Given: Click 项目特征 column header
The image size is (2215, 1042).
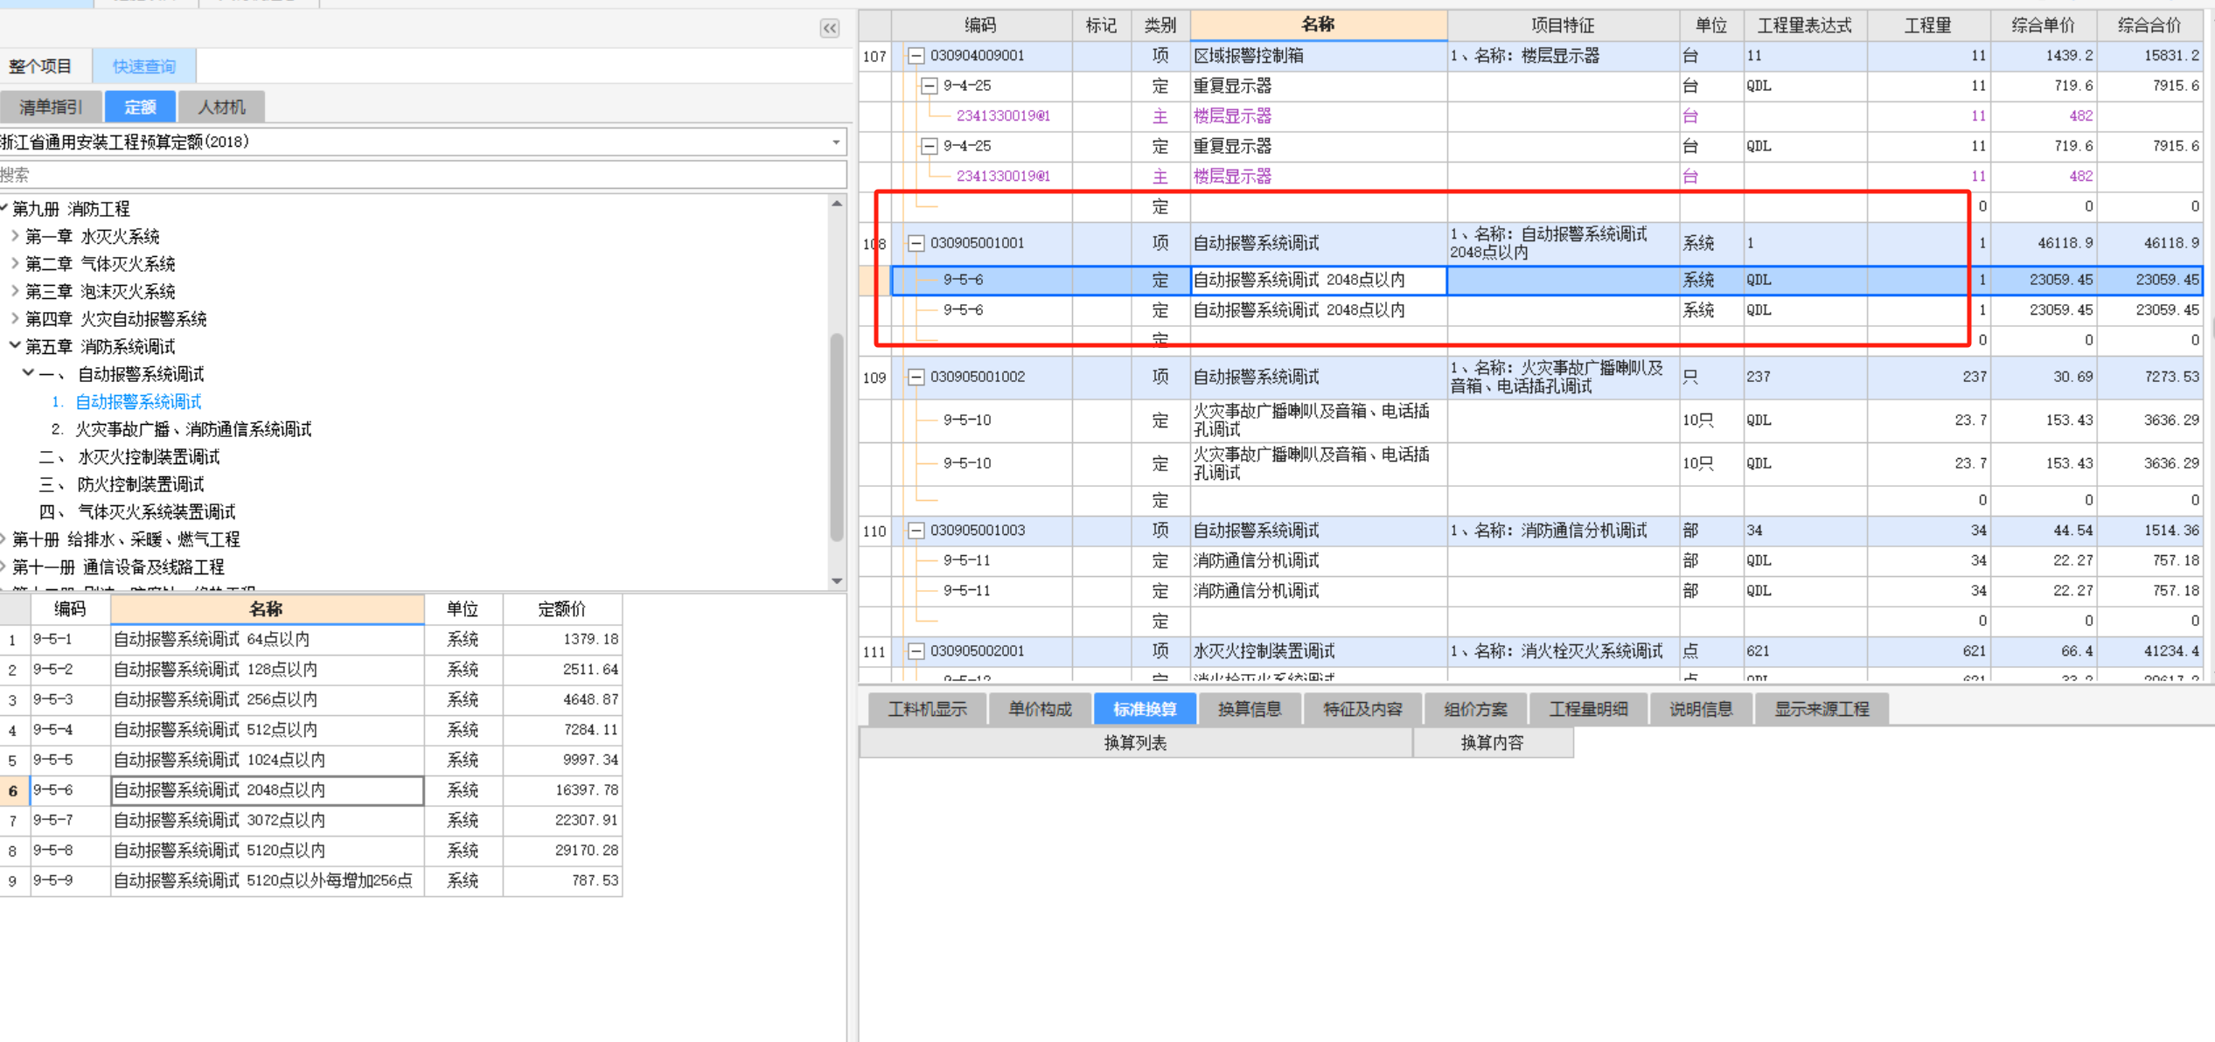Looking at the screenshot, I should coord(1563,25).
